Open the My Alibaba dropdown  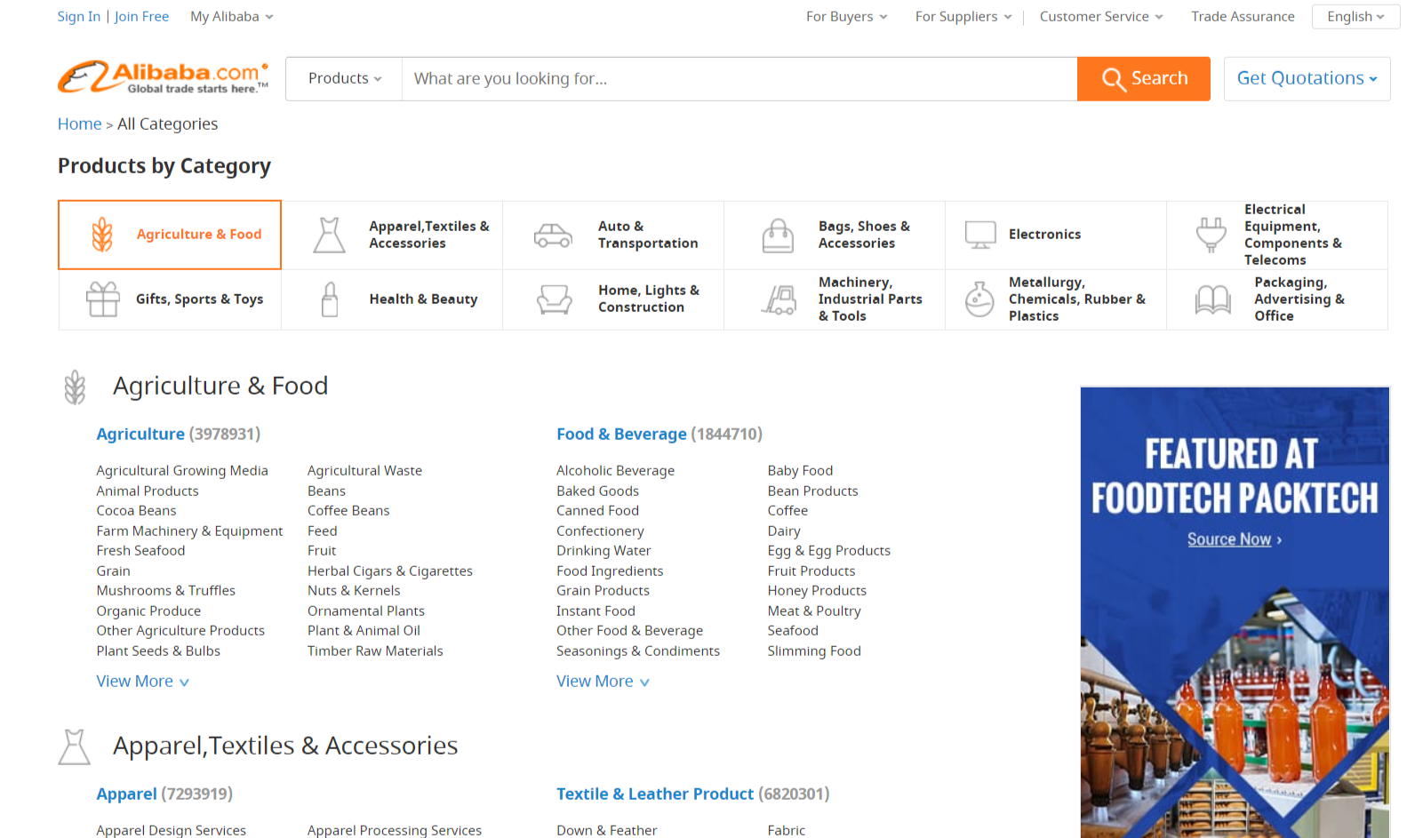point(232,17)
